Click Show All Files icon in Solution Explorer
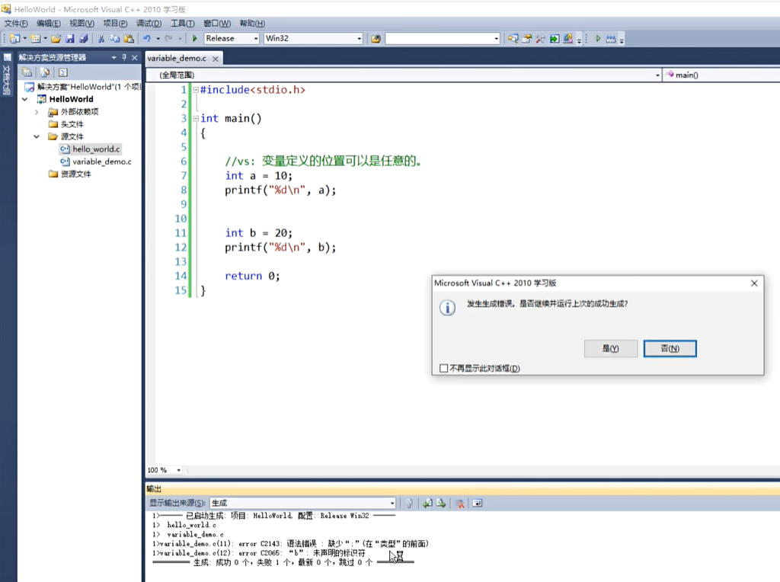 point(45,72)
